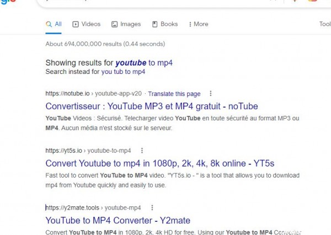
Task: Click the corrected "youtube to mp4" link
Action: [x=144, y=63]
